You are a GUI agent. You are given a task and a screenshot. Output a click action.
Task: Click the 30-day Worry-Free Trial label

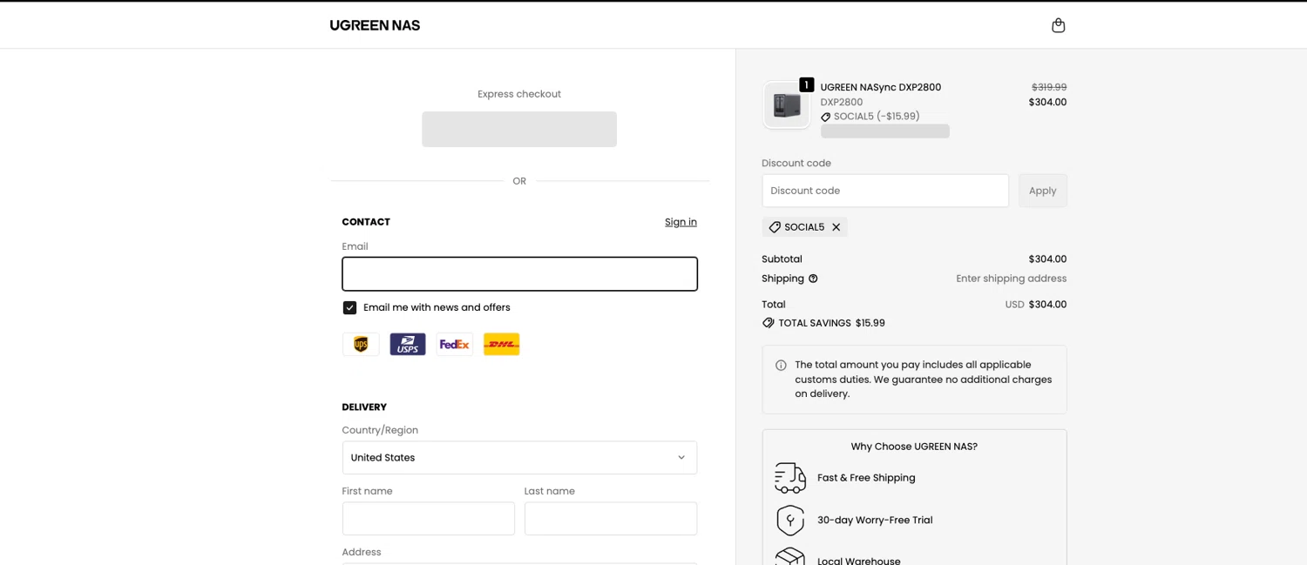pyautogui.click(x=875, y=521)
